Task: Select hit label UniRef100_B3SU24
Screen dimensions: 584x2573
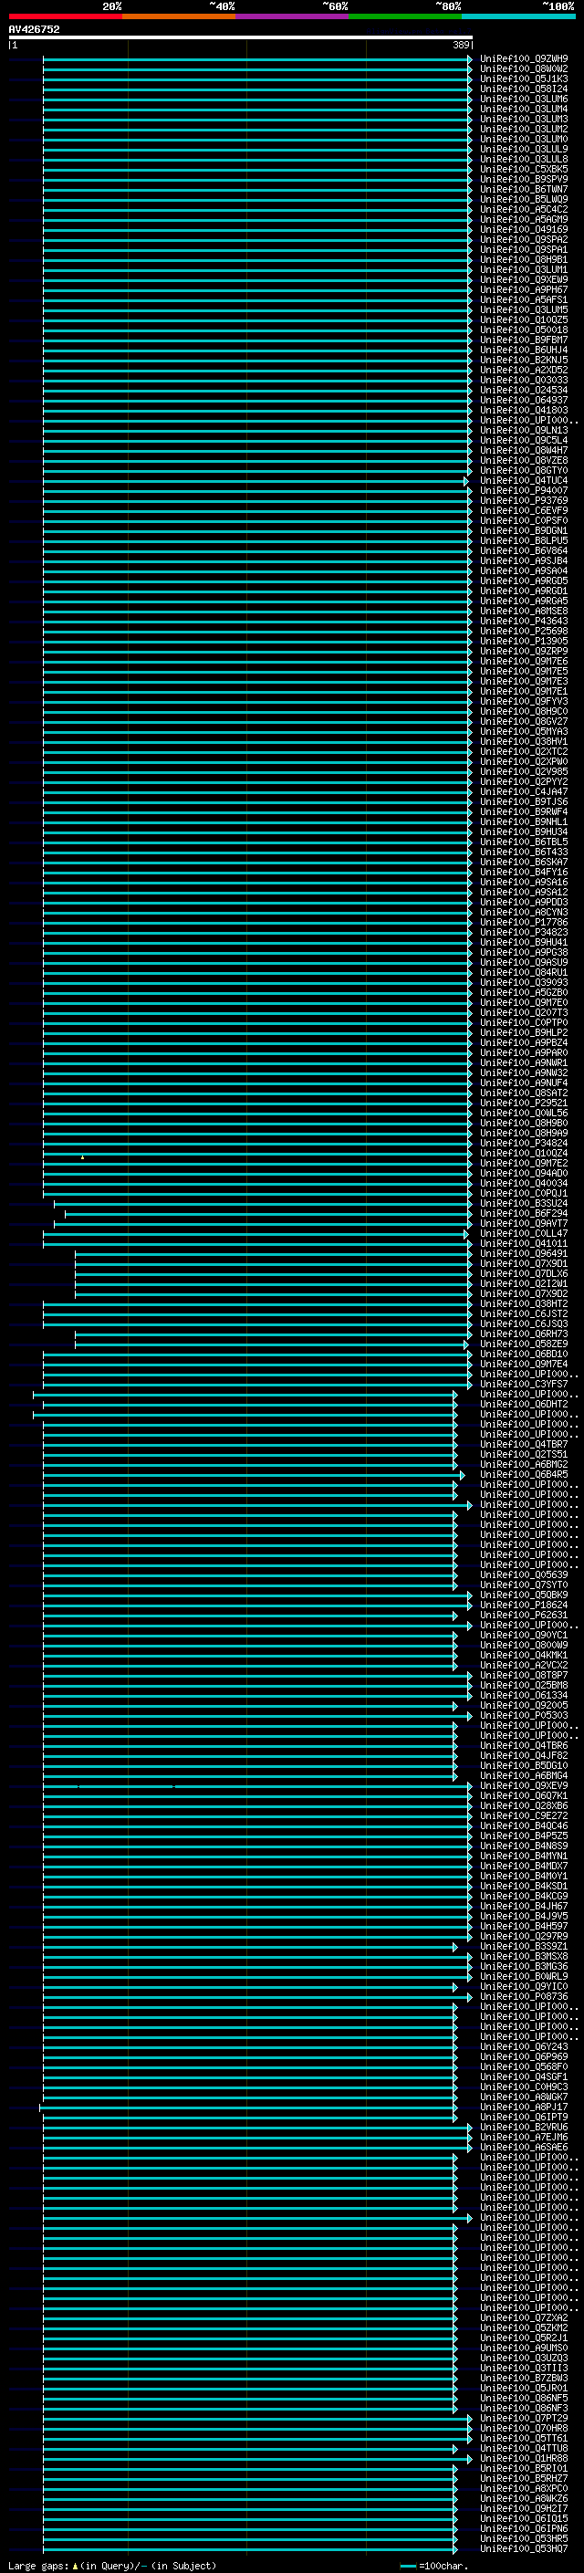Action: pyautogui.click(x=524, y=1203)
